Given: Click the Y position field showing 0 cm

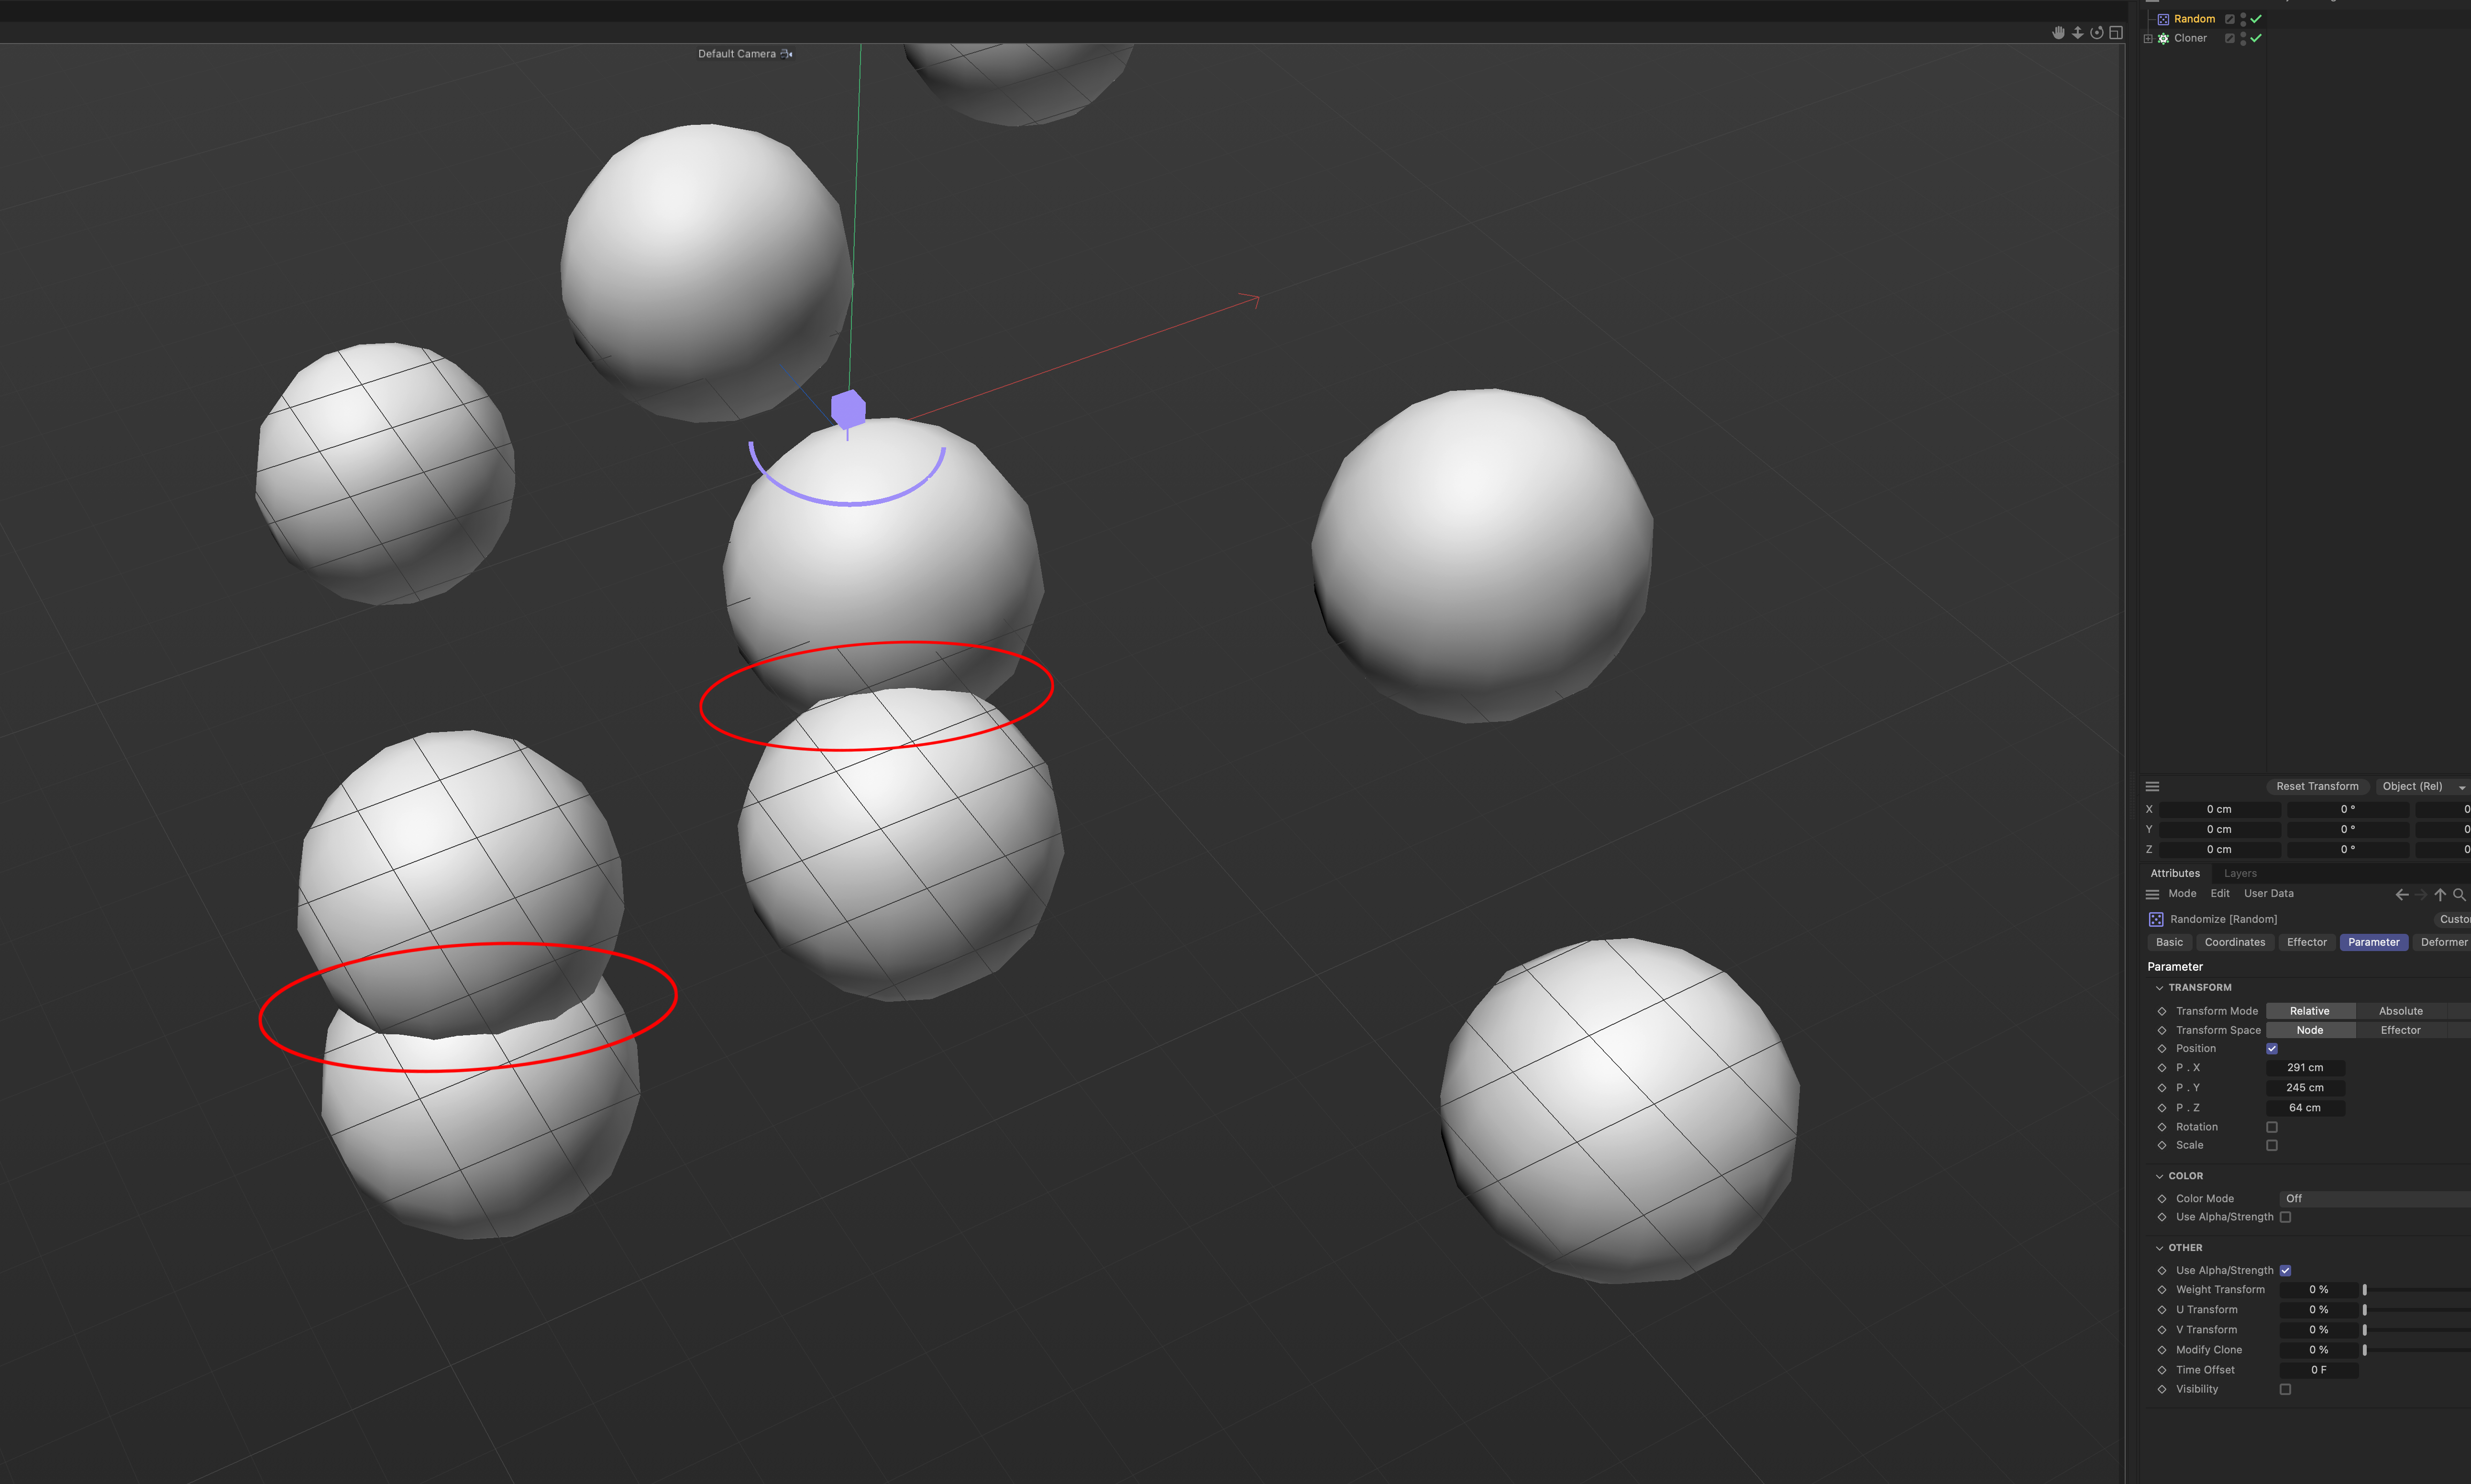Looking at the screenshot, I should coord(2219,829).
